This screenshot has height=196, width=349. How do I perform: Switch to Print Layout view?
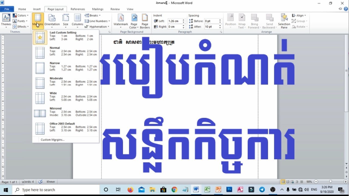[283, 182]
